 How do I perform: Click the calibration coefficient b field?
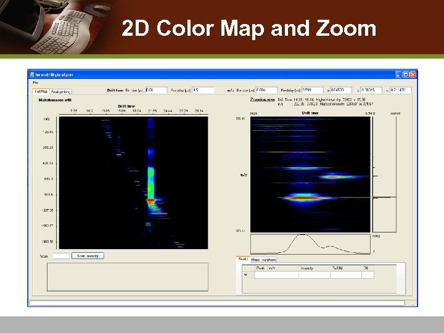click(x=371, y=90)
